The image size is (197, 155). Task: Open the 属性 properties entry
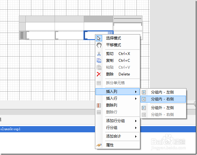click(x=118, y=145)
